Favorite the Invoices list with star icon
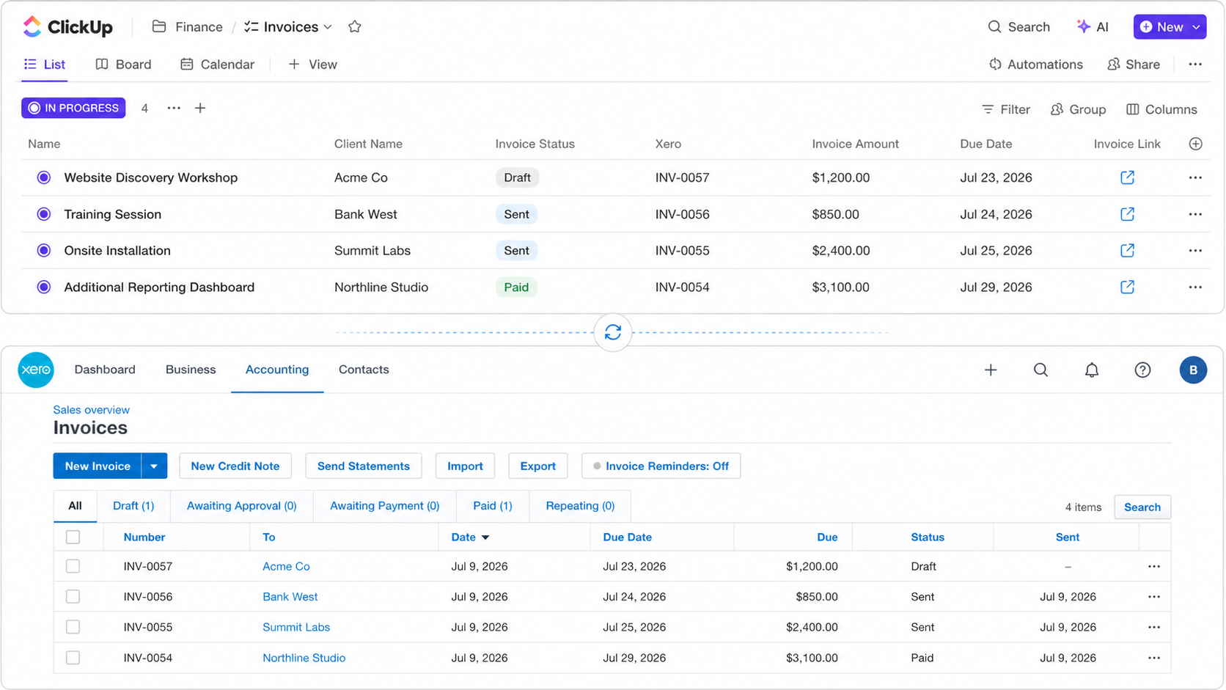 click(355, 27)
